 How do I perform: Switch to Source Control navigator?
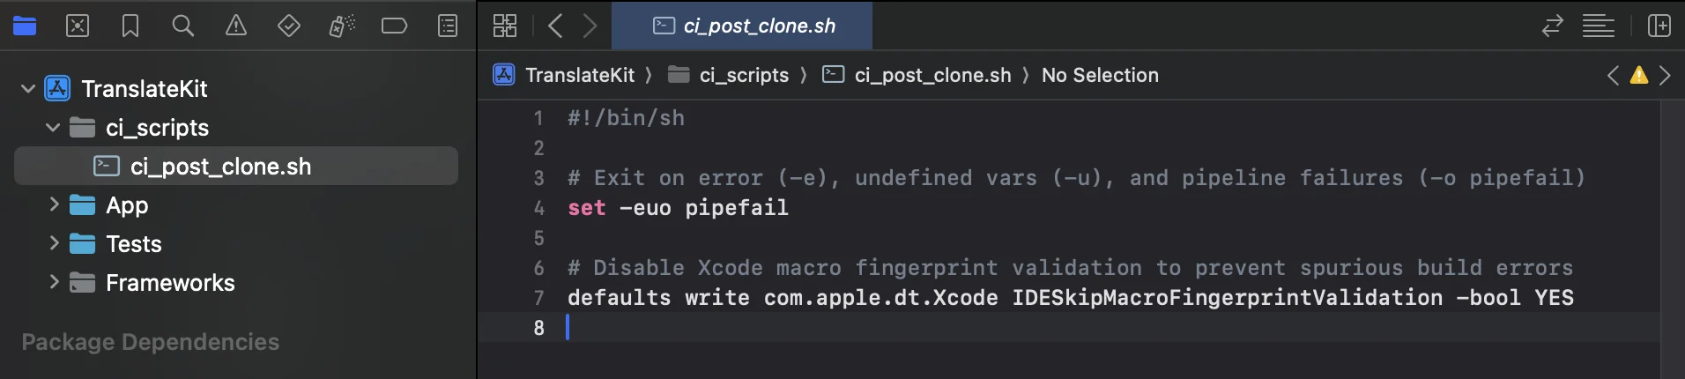pyautogui.click(x=78, y=26)
